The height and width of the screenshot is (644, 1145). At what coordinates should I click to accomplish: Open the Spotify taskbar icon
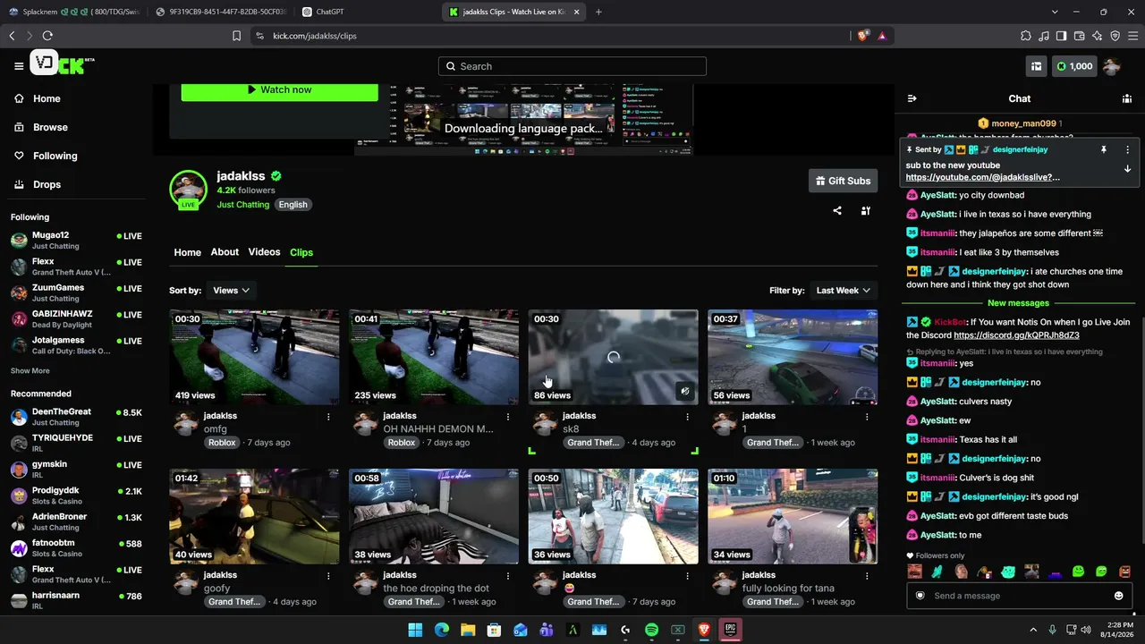[x=651, y=630]
